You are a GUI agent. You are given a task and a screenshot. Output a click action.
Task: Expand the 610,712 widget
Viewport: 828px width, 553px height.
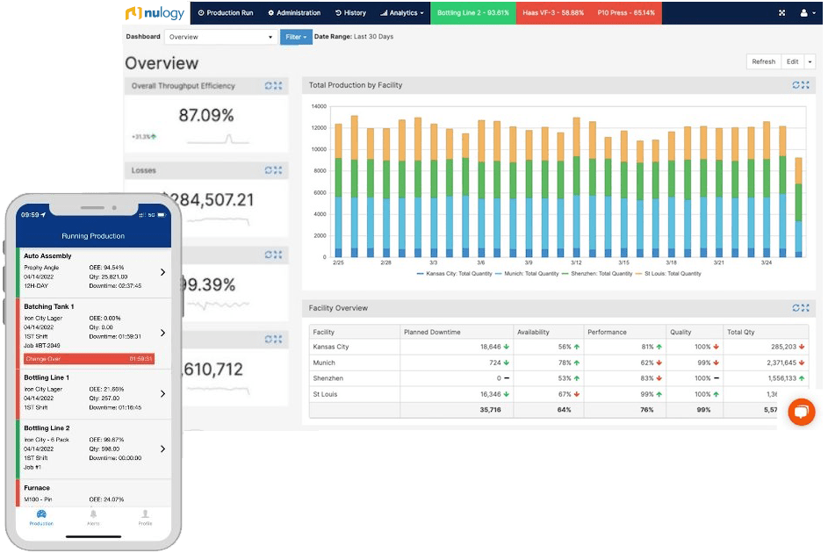(x=278, y=340)
